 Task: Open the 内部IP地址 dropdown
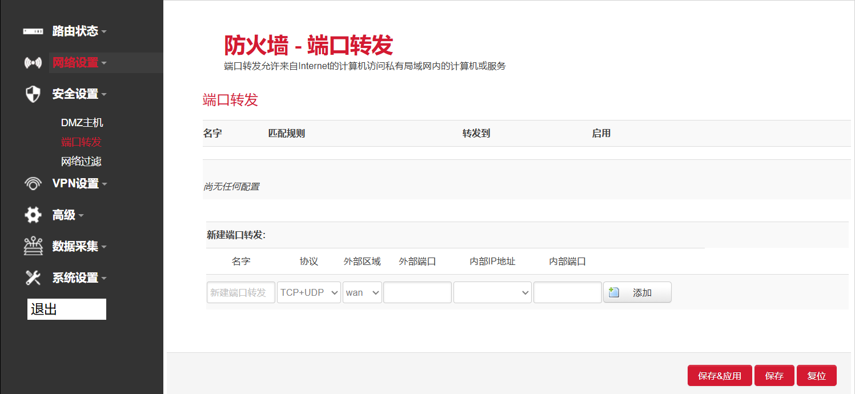tap(492, 292)
